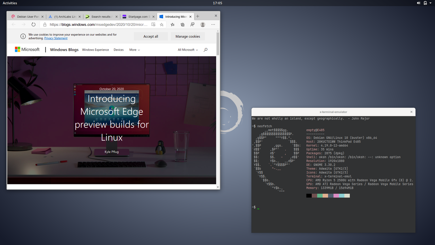Close the Introducing Microsoft tab

pos(190,17)
